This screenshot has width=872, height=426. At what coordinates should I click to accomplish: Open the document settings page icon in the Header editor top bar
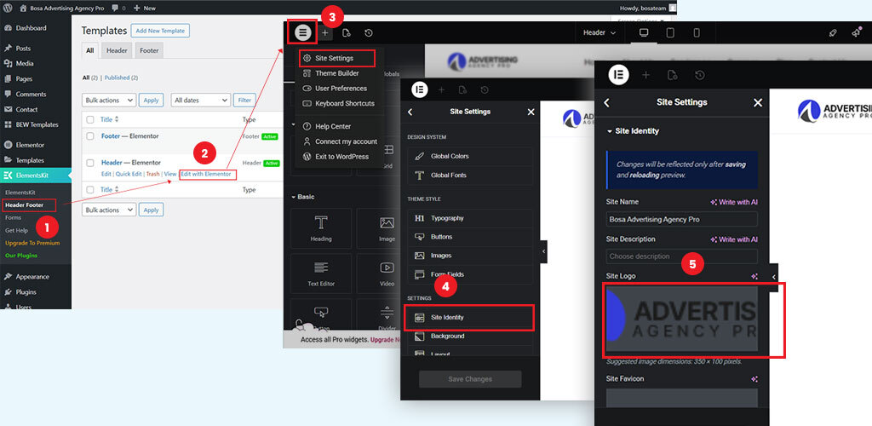click(347, 33)
